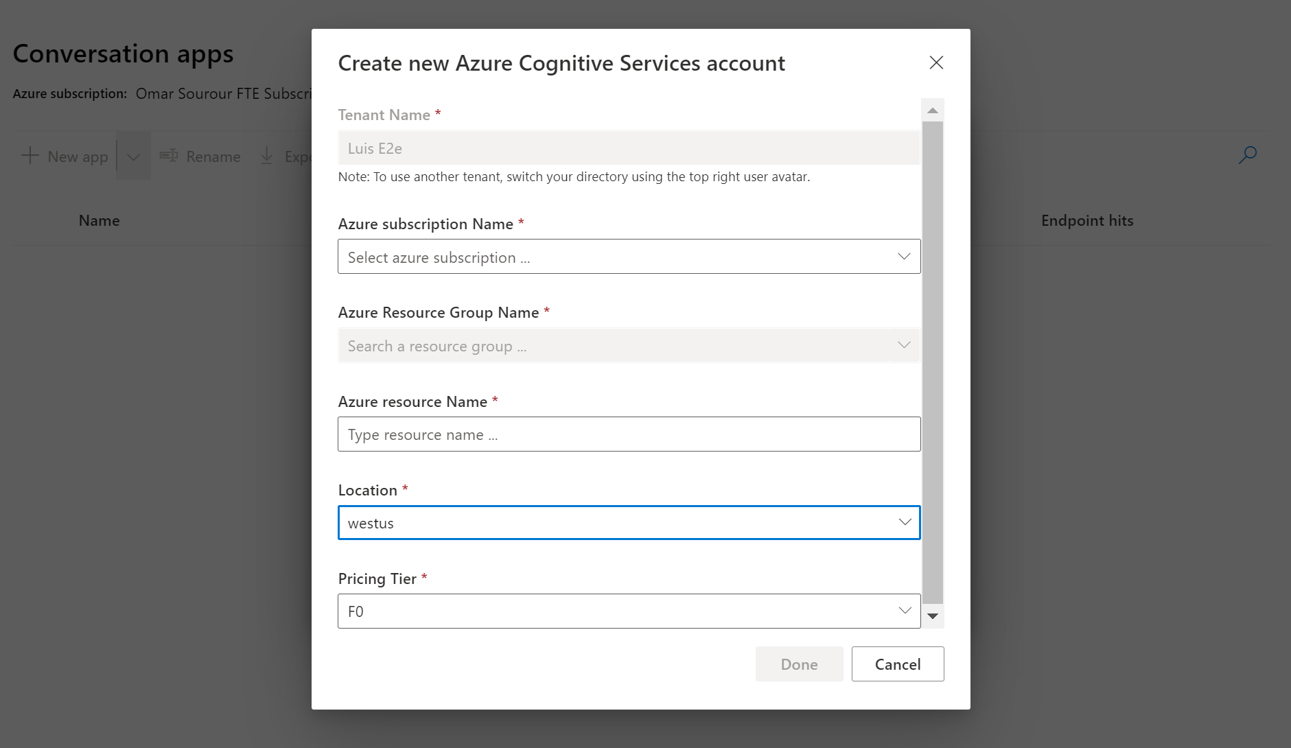Click the scrollbar down arrow

(933, 616)
